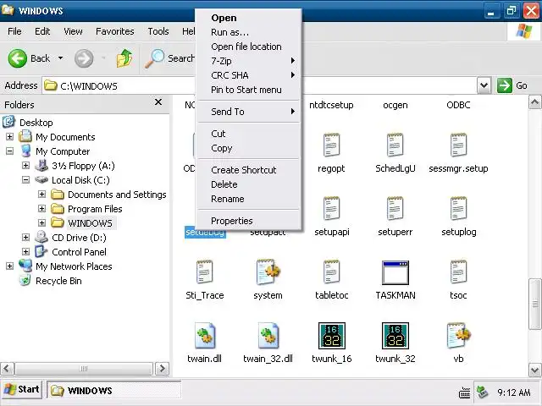Click the Start button
The width and height of the screenshot is (542, 406).
(x=22, y=390)
